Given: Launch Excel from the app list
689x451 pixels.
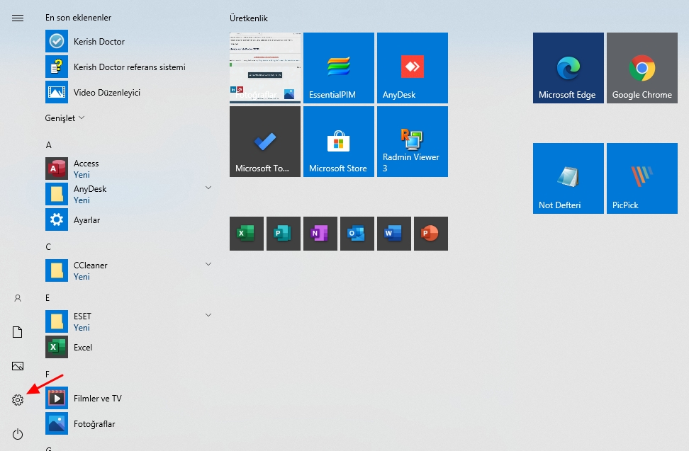Looking at the screenshot, I should coord(129,347).
